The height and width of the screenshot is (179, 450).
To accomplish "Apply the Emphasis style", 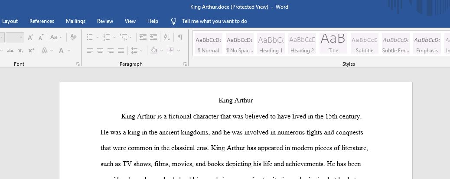I will (x=427, y=43).
